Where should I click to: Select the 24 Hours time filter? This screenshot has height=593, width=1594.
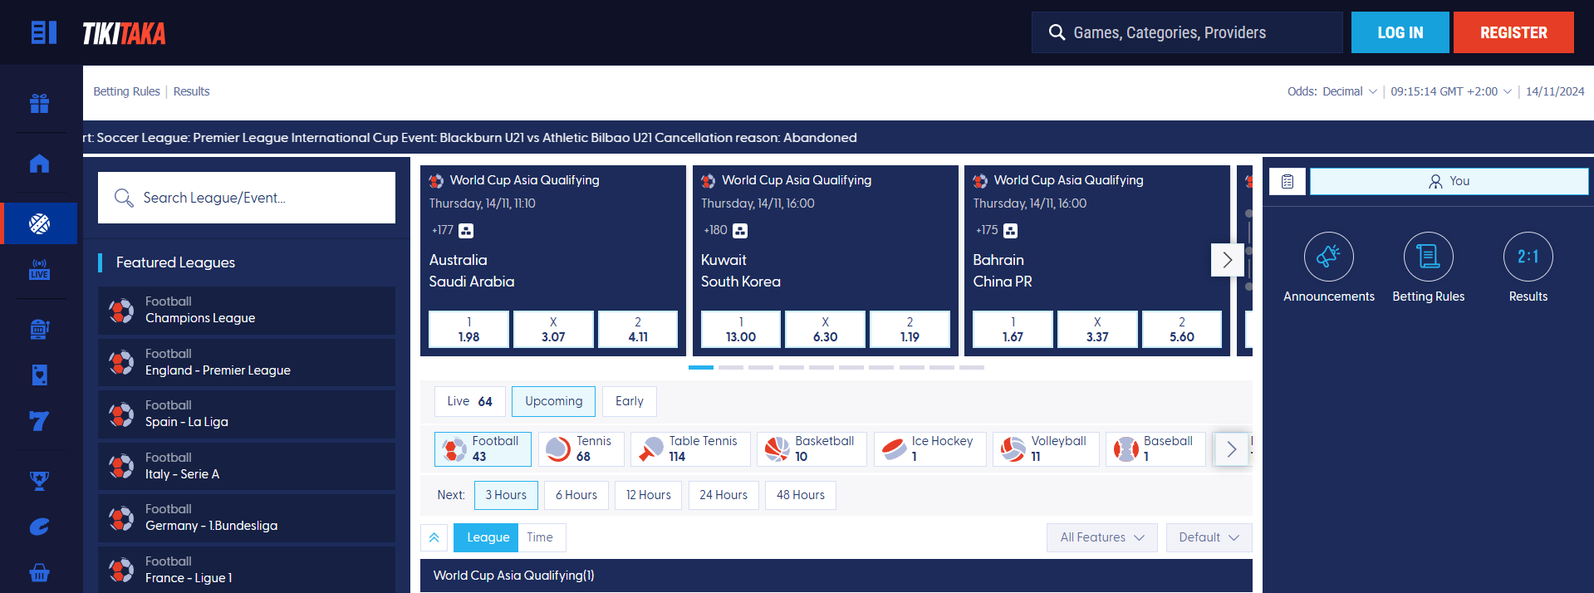pyautogui.click(x=723, y=495)
